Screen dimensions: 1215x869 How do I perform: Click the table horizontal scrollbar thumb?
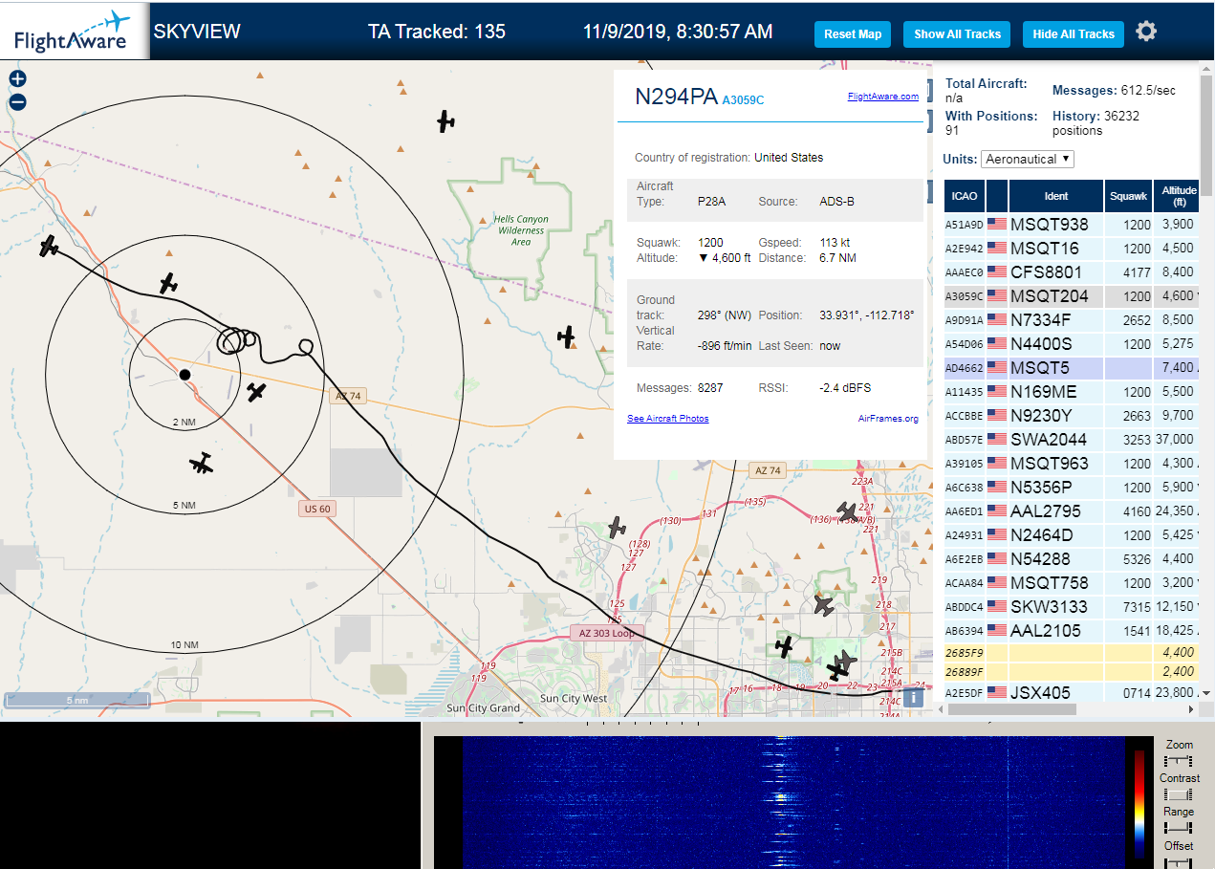[1011, 709]
